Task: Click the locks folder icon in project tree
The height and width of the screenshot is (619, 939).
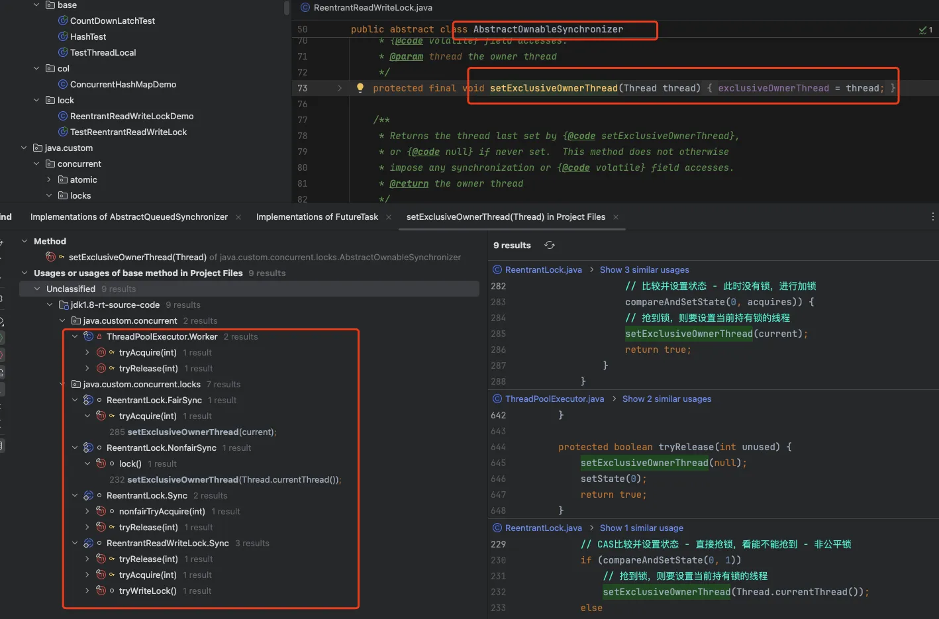Action: point(63,195)
